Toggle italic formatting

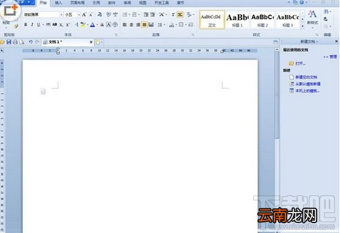[x=32, y=25]
